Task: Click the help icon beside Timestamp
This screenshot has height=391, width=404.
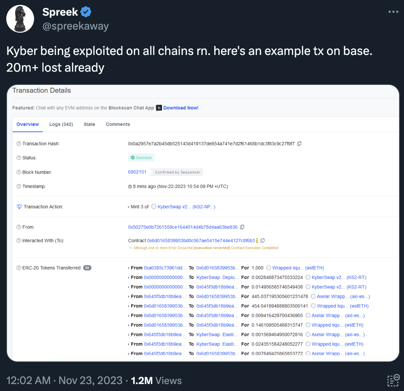Action: [x=19, y=186]
